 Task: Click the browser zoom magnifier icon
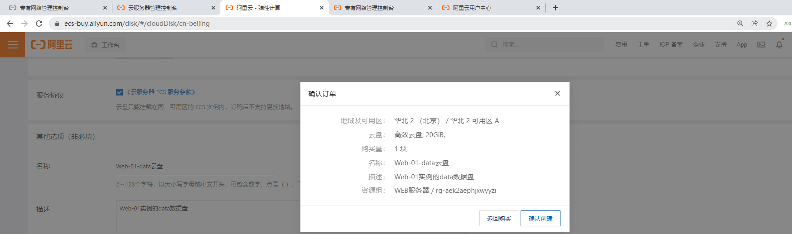pos(740,24)
